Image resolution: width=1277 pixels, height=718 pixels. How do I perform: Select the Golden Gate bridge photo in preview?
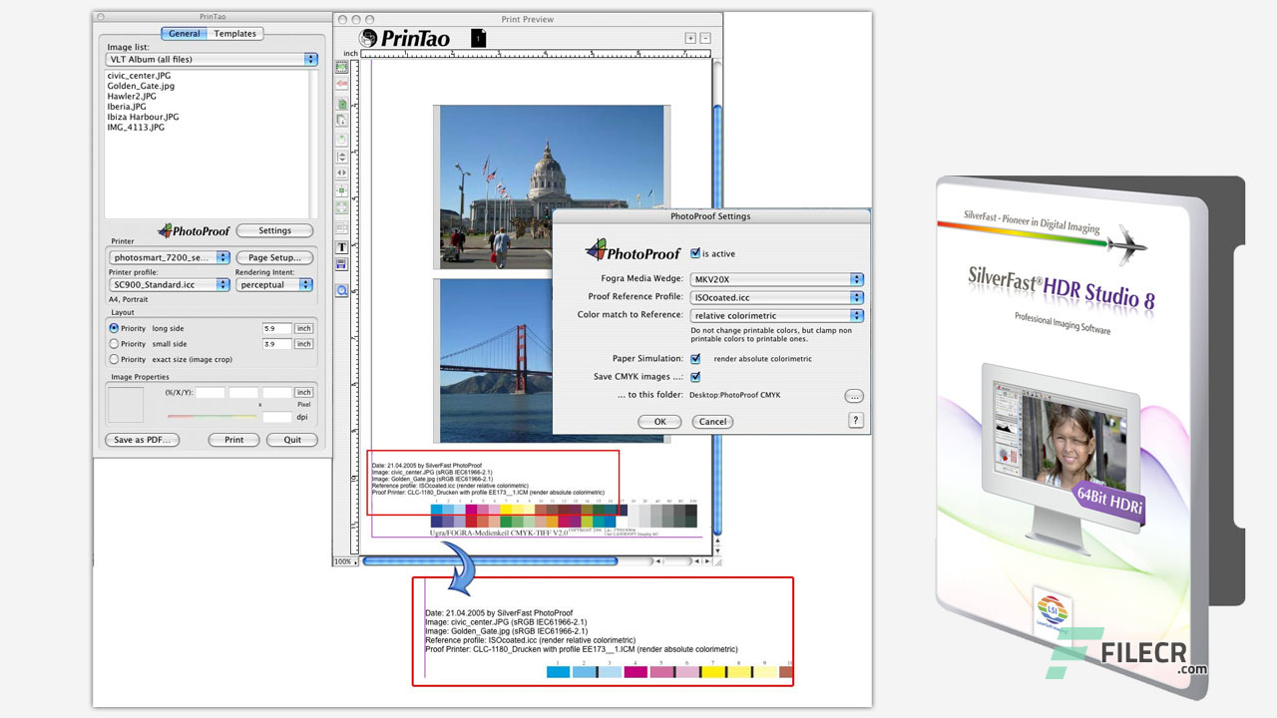point(552,360)
